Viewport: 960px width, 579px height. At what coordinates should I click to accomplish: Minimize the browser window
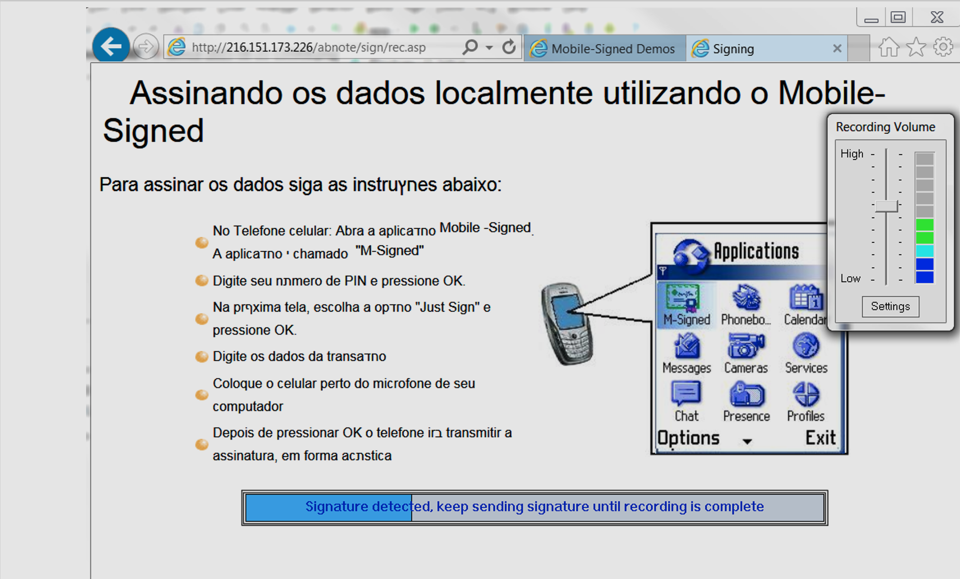[x=871, y=18]
